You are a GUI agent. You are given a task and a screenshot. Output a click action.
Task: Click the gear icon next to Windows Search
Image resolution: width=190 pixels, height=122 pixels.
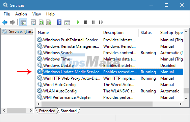click(x=39, y=53)
